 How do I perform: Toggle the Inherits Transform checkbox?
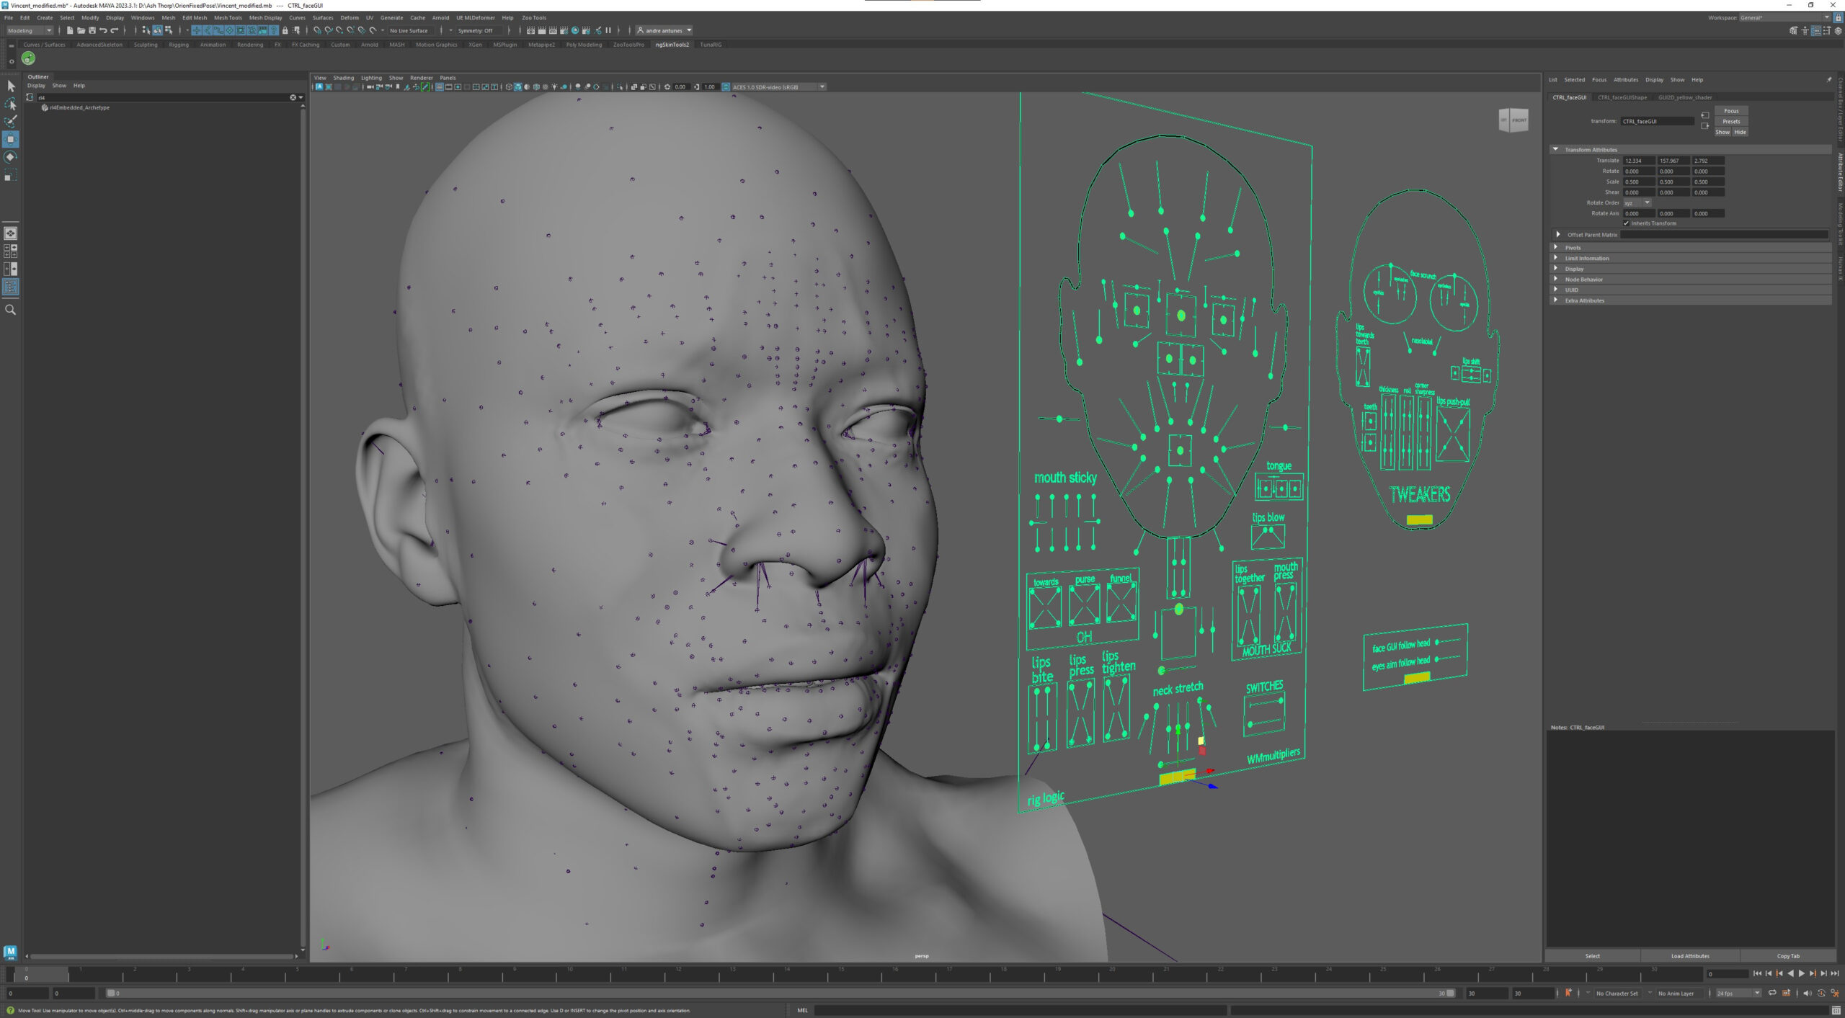[1626, 223]
